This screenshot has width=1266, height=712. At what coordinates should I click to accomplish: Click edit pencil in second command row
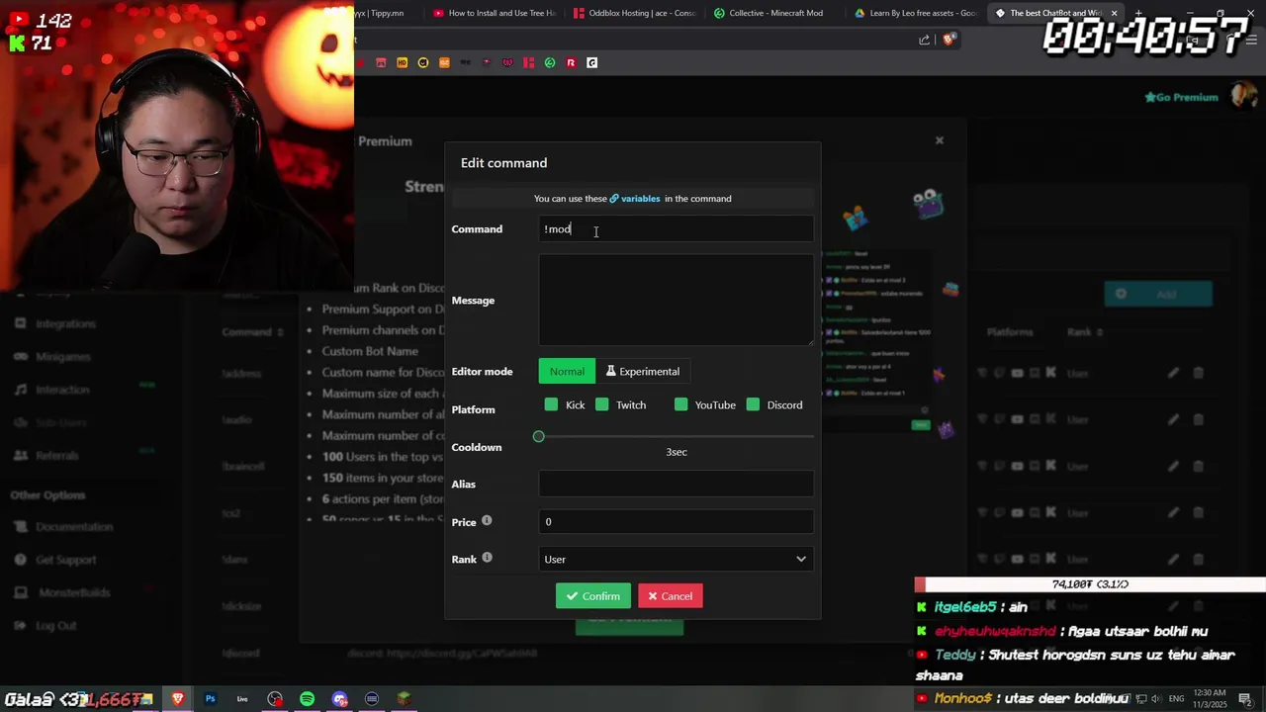(x=1173, y=419)
